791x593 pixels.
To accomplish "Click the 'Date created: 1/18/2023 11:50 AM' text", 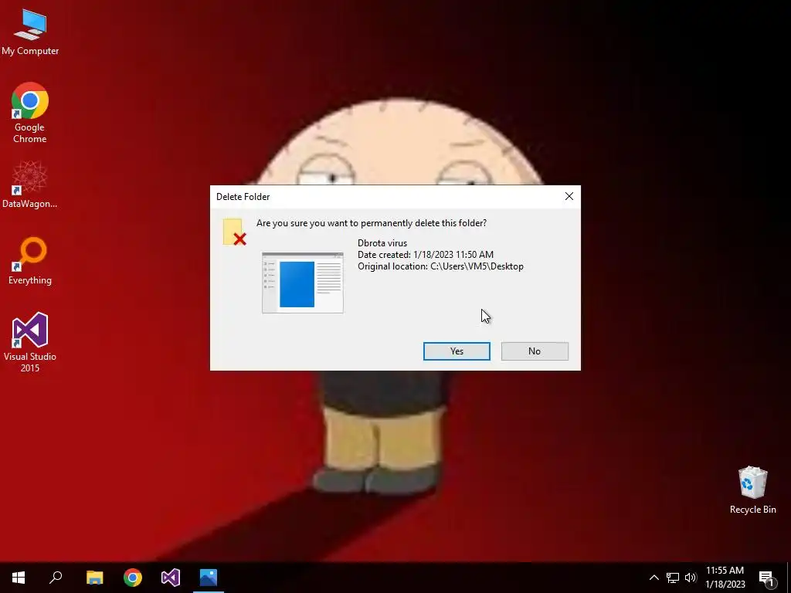I will click(x=426, y=255).
